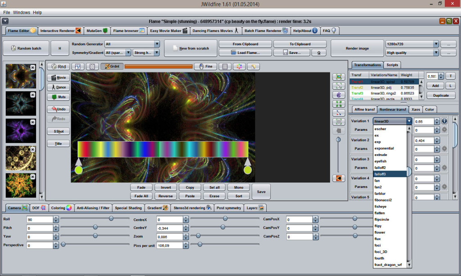Remove the first thumbnail with its X
Viewport: 461px width, 276px height.
tap(32, 67)
